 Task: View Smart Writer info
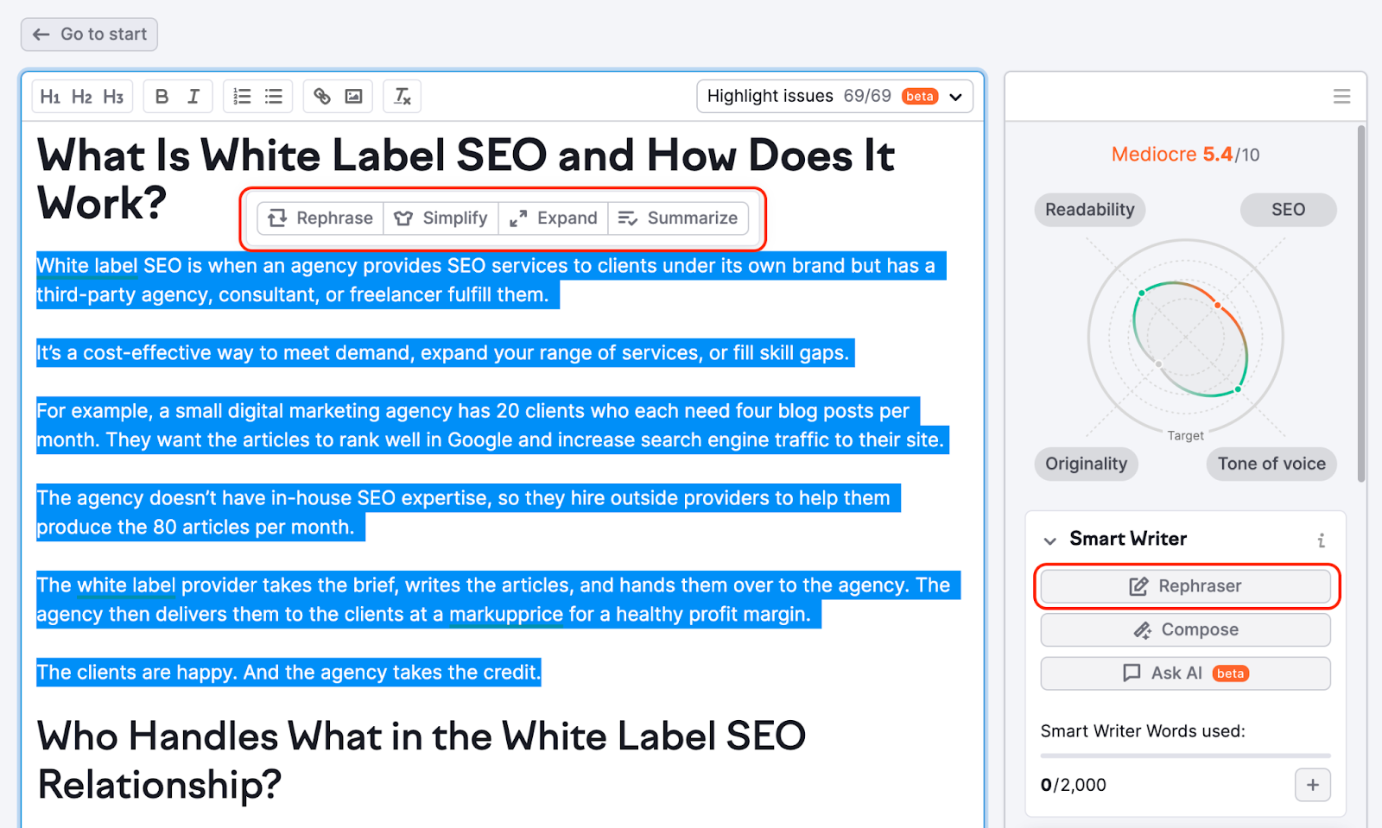pyautogui.click(x=1322, y=540)
